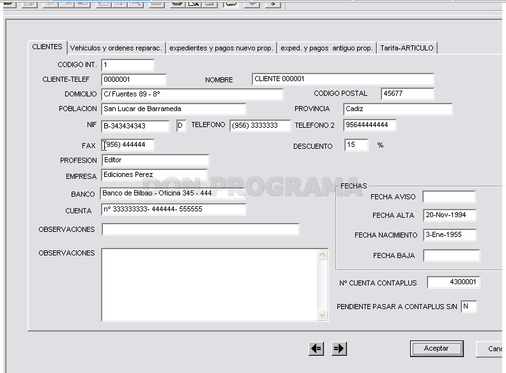Select the Tarifa-ARTICULO tab
Viewport: 506px width, 373px height.
coord(407,48)
